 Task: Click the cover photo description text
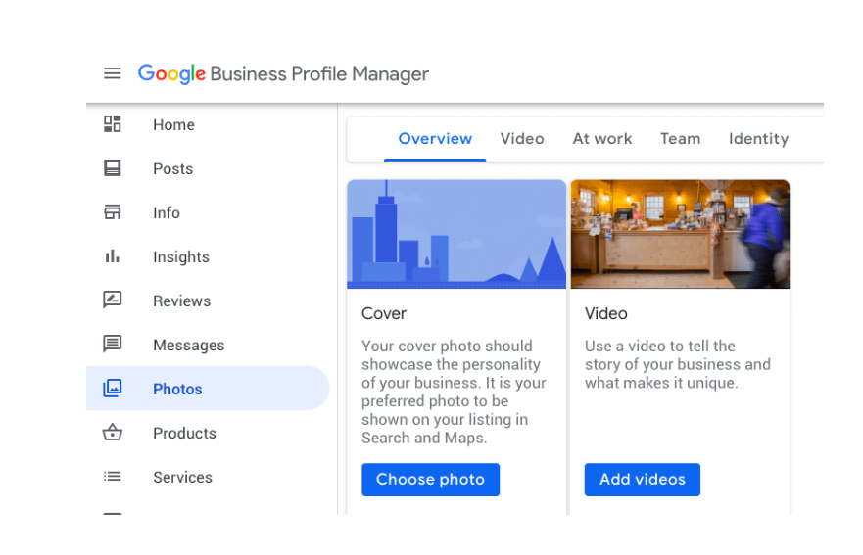tap(454, 392)
